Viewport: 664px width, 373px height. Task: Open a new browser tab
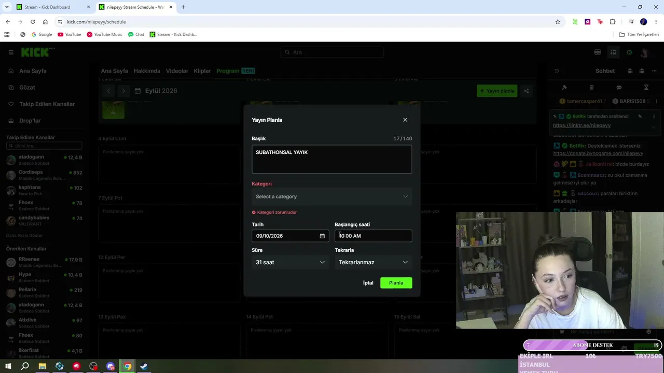[x=183, y=7]
